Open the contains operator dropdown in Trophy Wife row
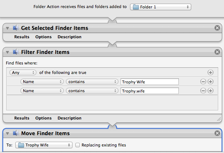The image size is (224, 153). click(92, 82)
